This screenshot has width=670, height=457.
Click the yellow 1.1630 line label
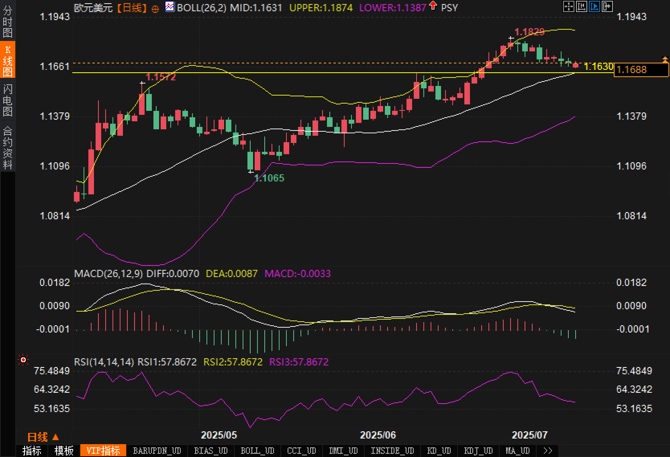[x=598, y=67]
